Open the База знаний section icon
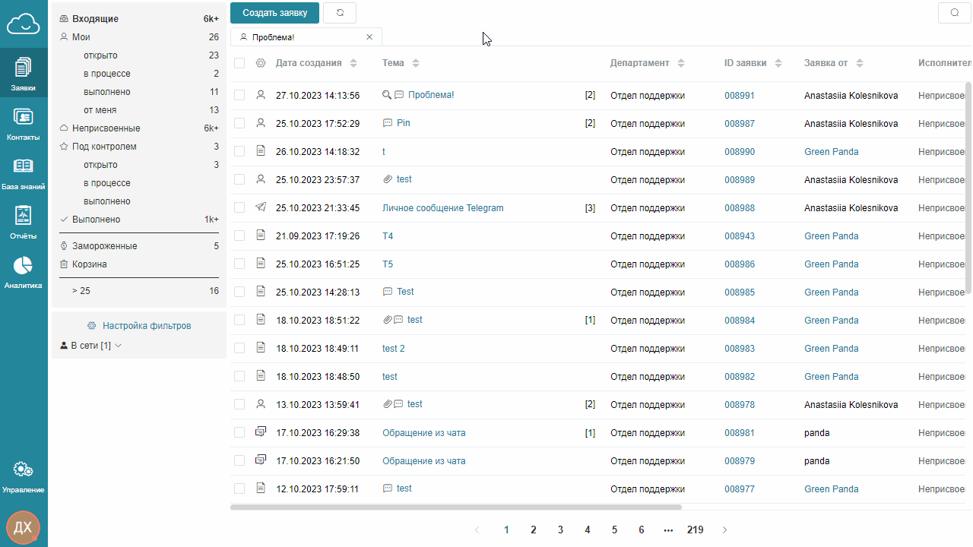This screenshot has height=547, width=973. [24, 166]
